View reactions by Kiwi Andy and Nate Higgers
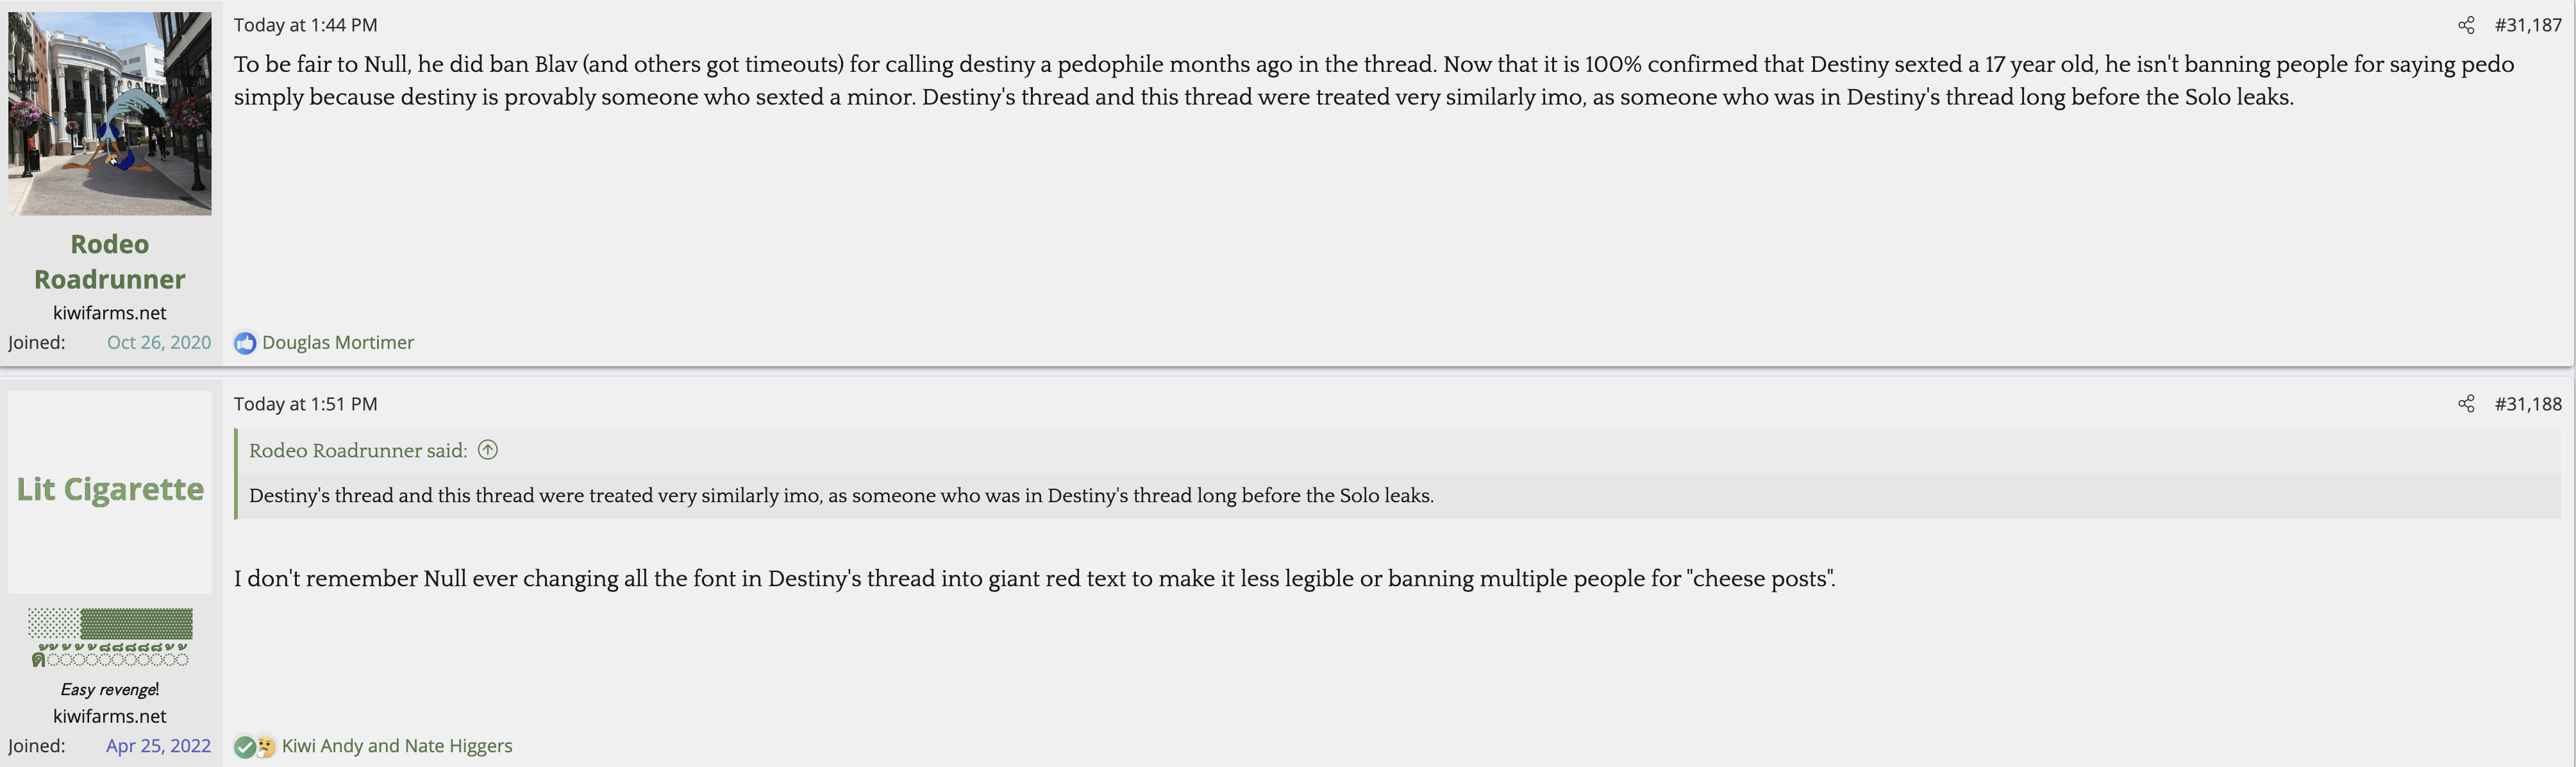 397,746
